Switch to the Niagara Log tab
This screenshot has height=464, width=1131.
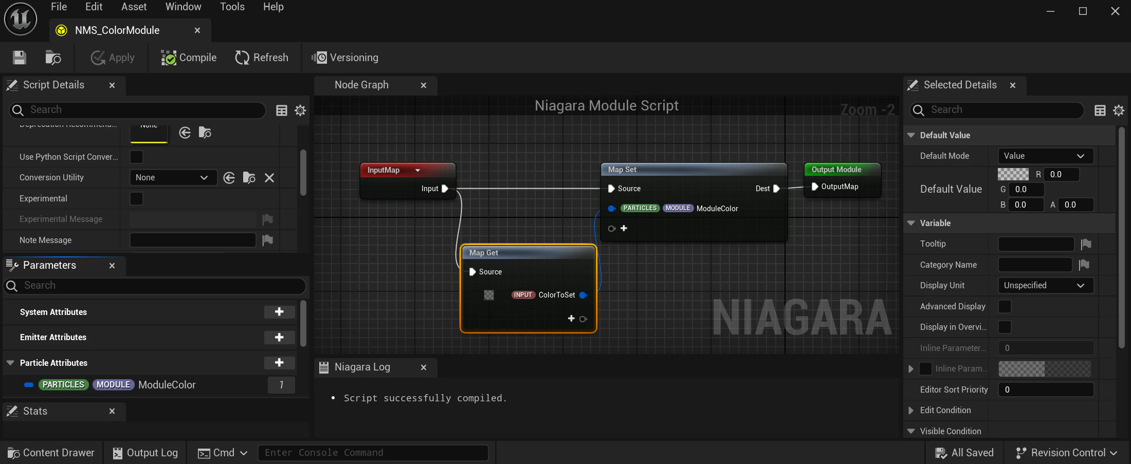[362, 367]
